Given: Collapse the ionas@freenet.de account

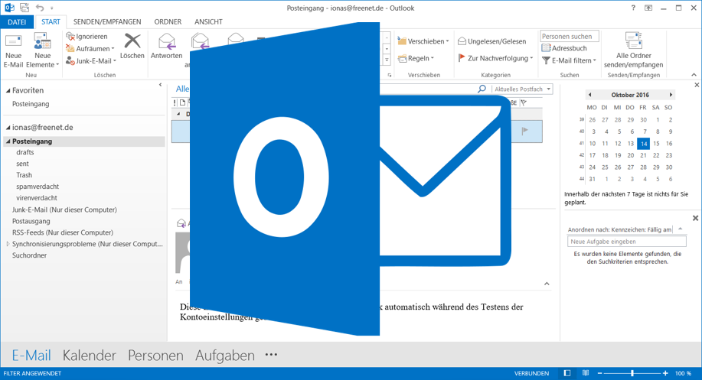Looking at the screenshot, I should tap(8, 128).
